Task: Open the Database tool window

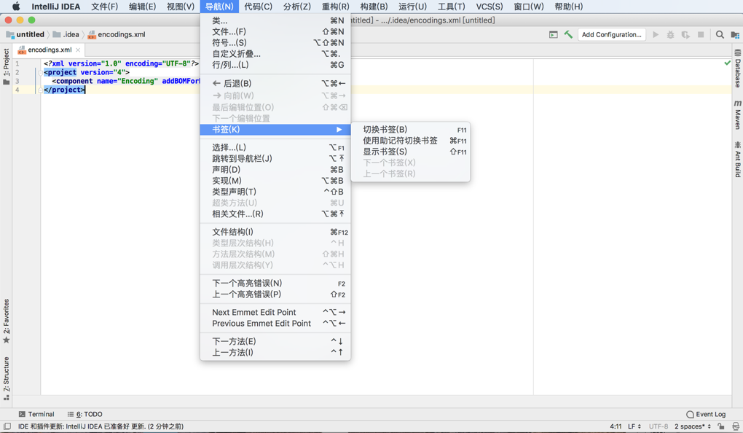Action: click(x=738, y=69)
